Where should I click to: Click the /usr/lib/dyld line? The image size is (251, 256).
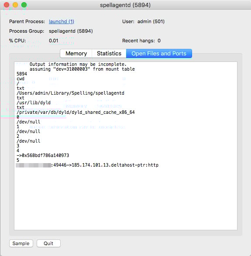(x=34, y=102)
